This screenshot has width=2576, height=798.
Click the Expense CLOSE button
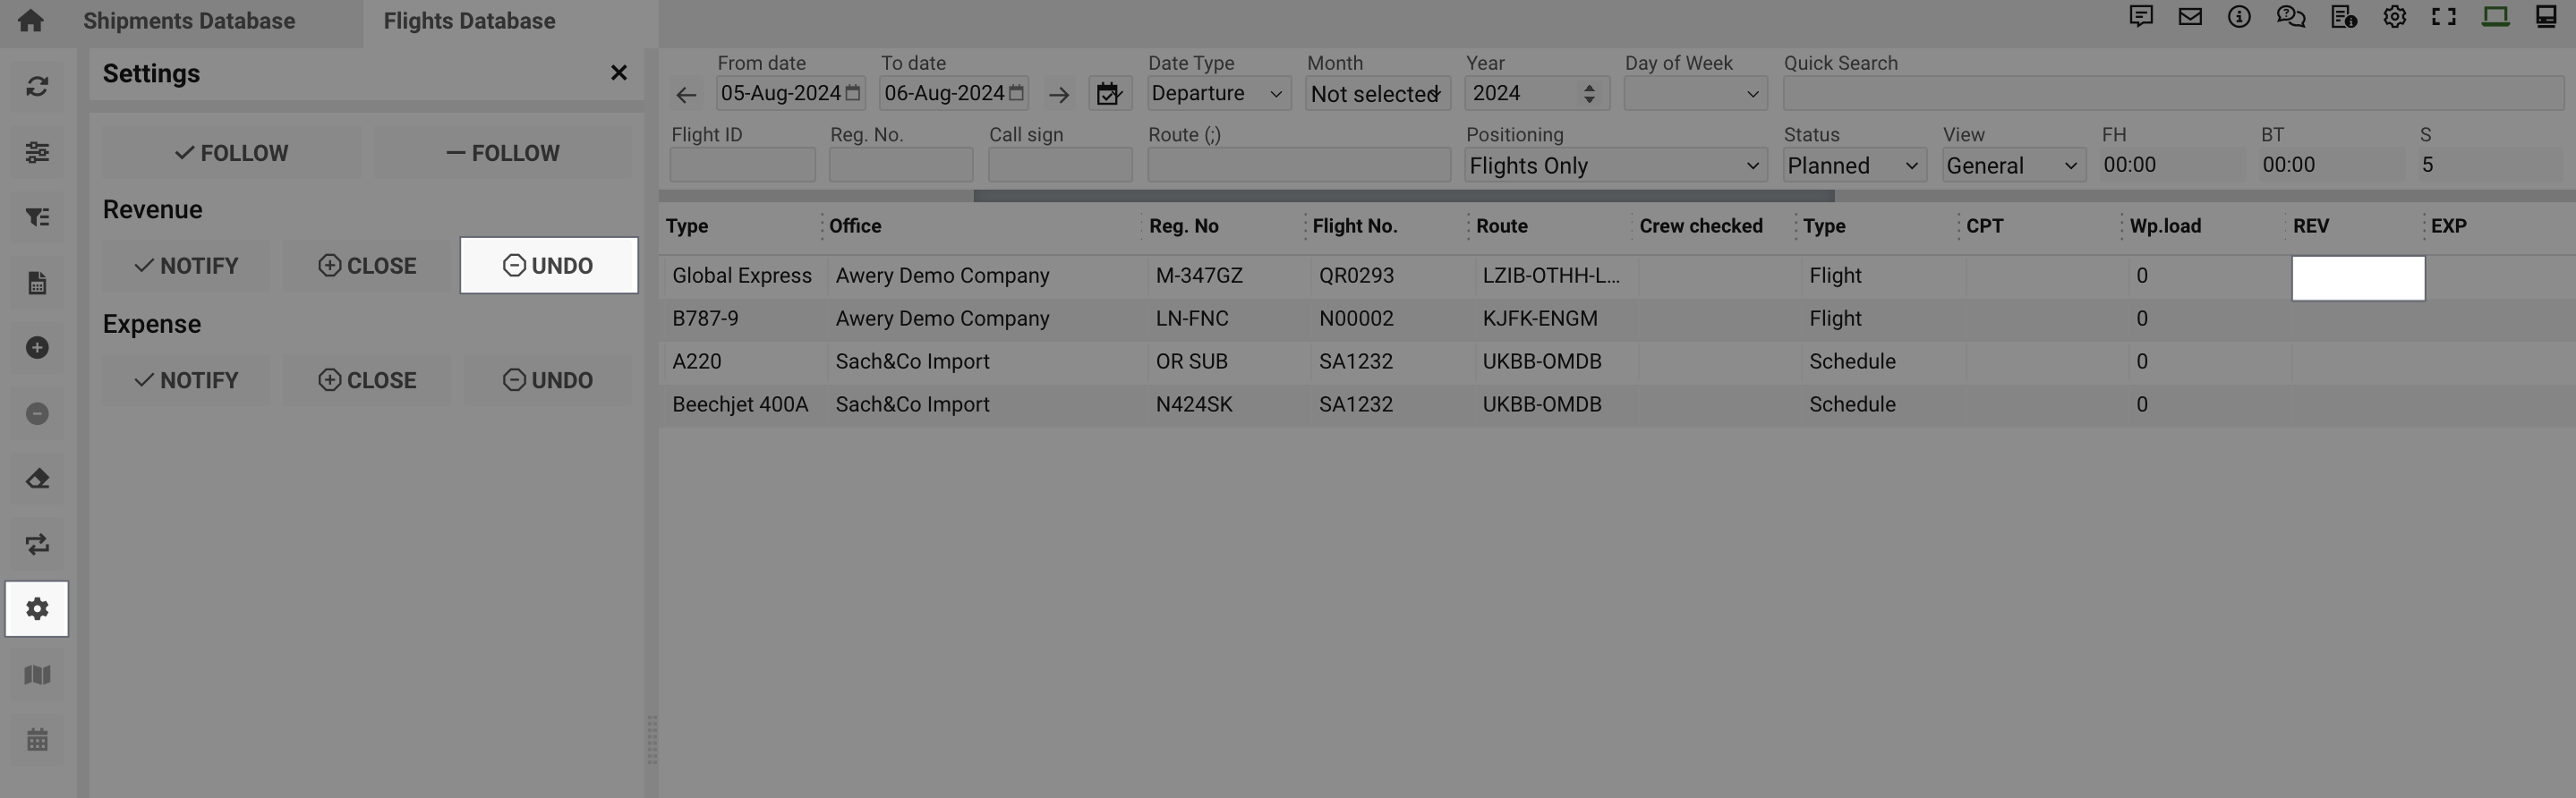tap(367, 381)
